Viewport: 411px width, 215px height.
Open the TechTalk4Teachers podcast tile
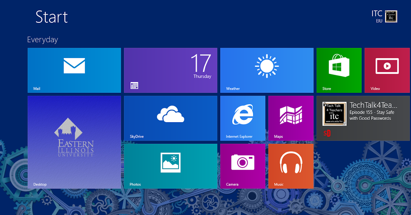point(363,118)
